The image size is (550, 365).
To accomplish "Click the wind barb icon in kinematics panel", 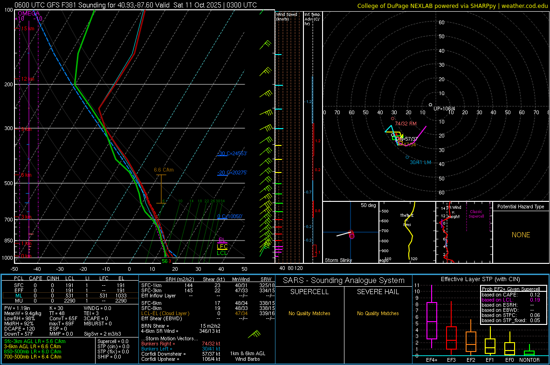I will pos(254,334).
